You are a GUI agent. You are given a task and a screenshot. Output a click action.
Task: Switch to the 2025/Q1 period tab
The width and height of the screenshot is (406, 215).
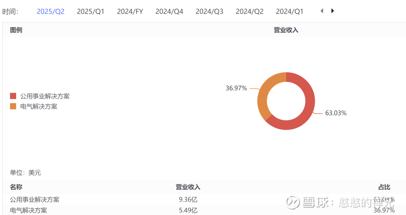pos(91,12)
